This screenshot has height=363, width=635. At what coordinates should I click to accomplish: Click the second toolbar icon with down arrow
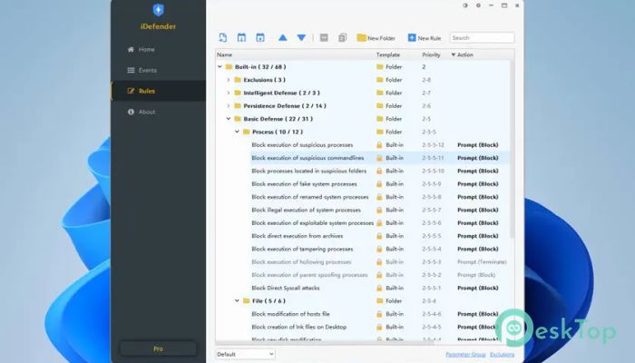point(241,38)
